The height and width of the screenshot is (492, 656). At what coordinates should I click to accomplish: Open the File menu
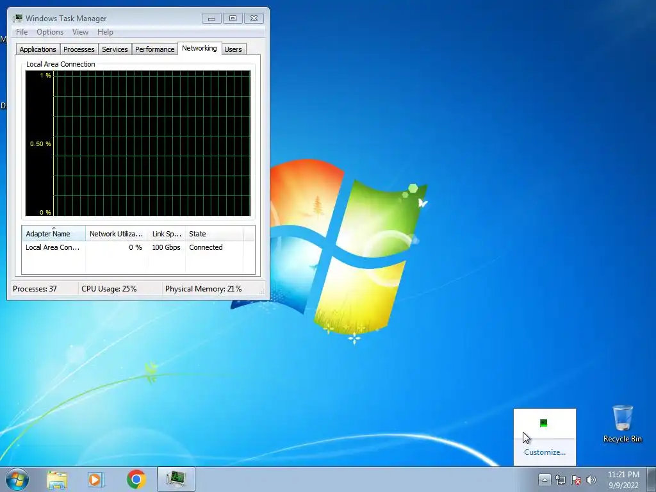(x=22, y=32)
